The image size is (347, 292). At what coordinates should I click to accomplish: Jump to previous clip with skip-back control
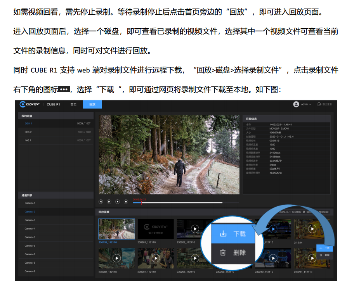coord(101,202)
